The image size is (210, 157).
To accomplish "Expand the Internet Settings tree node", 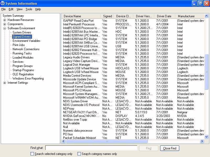I will pyautogui.click(x=5, y=83).
